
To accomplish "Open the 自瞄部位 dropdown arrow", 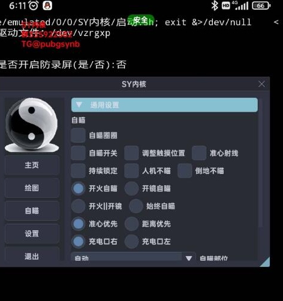I will coord(189,258).
